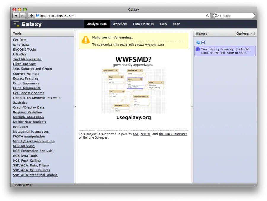Click the browser forward arrow
The width and height of the screenshot is (267, 201).
click(x=23, y=16)
